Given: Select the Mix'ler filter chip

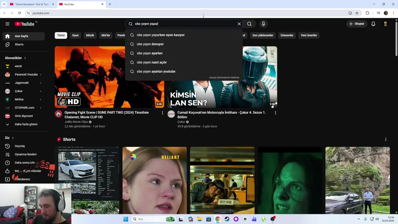Looking at the screenshot, I should click(x=106, y=35).
